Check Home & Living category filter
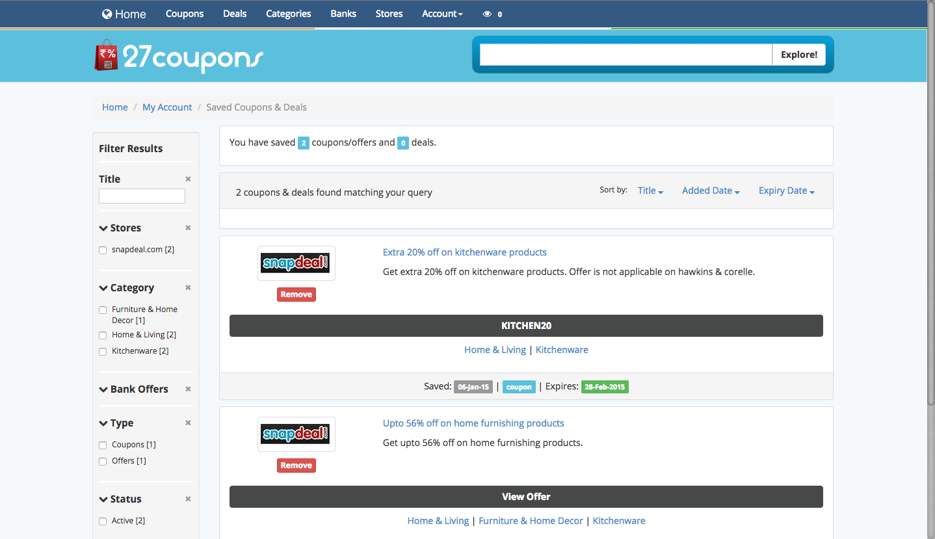Viewport: 935px width, 539px height. [103, 335]
